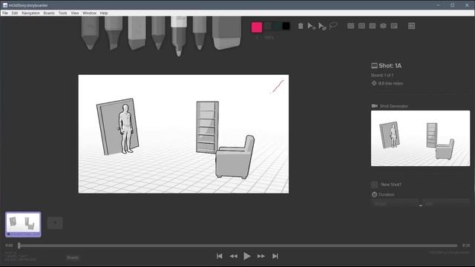The image size is (475, 267).
Task: Click the timeline scrubber handle
Action: (19, 245)
